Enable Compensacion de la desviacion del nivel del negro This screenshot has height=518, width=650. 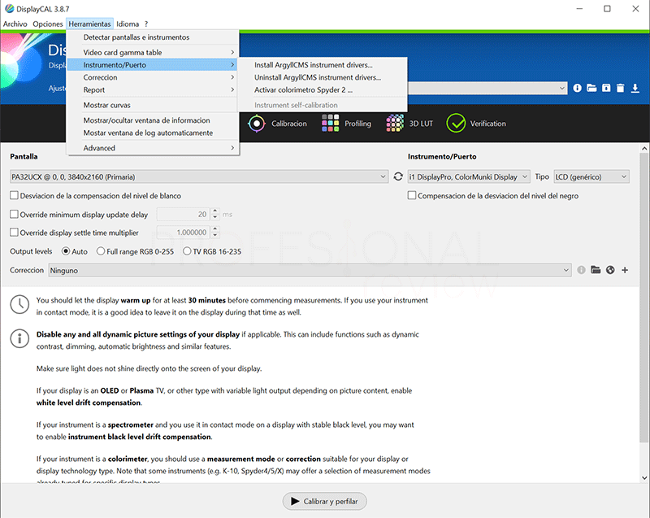(x=412, y=195)
